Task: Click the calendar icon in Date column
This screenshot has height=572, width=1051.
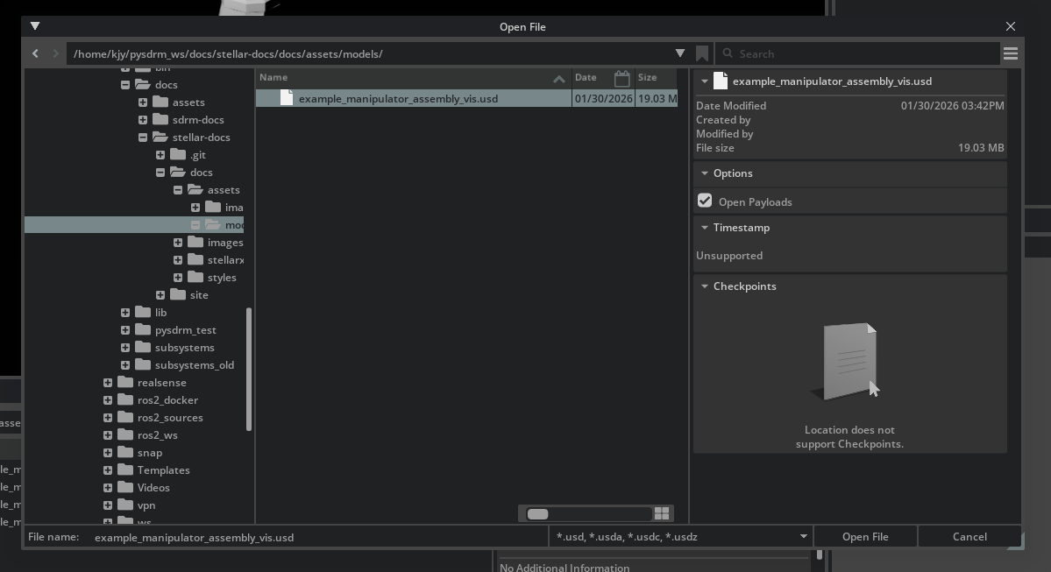Action: [621, 78]
